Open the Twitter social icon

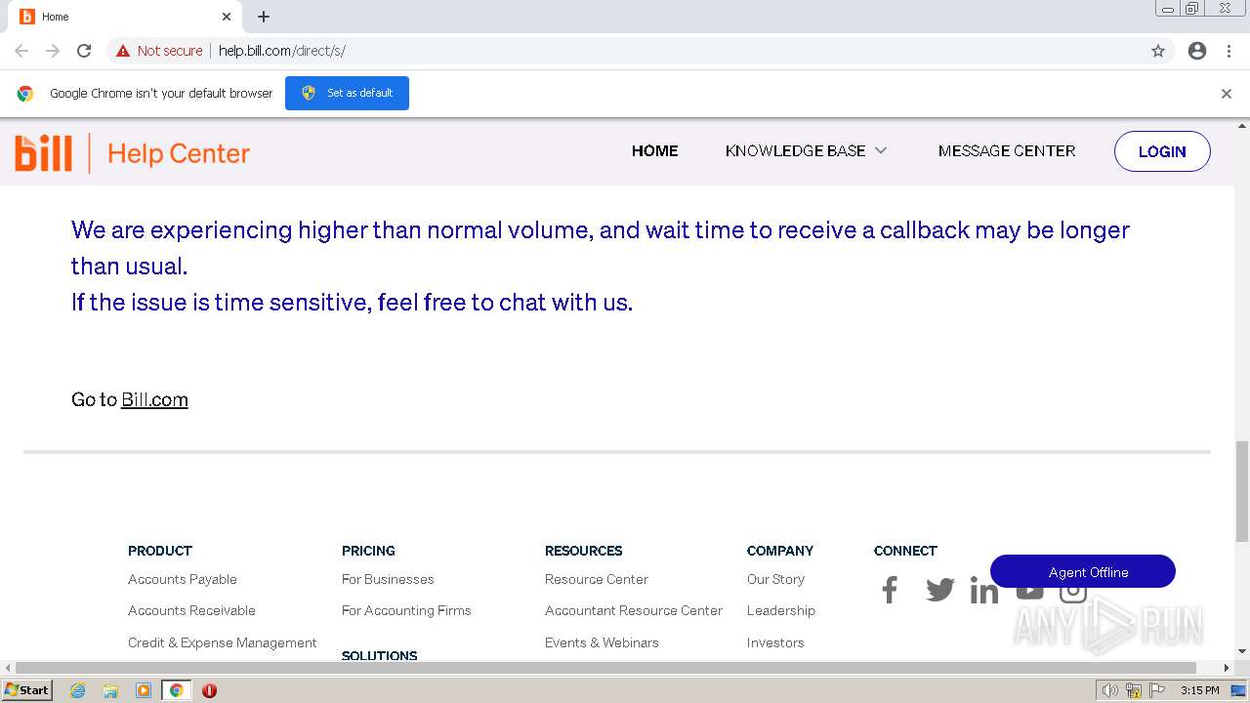[939, 590]
